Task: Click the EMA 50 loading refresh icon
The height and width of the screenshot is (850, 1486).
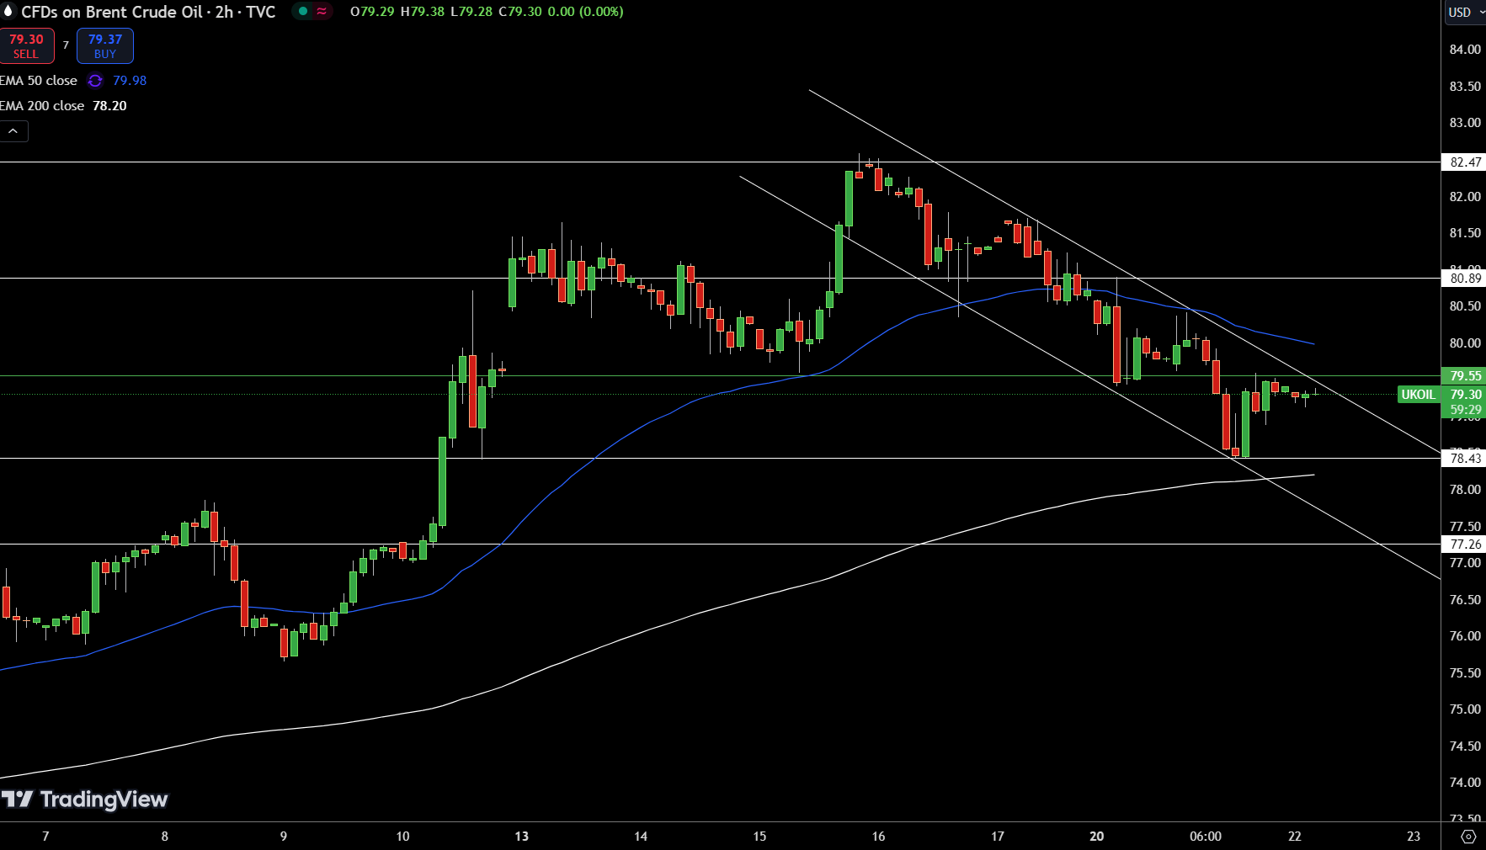Action: (95, 81)
